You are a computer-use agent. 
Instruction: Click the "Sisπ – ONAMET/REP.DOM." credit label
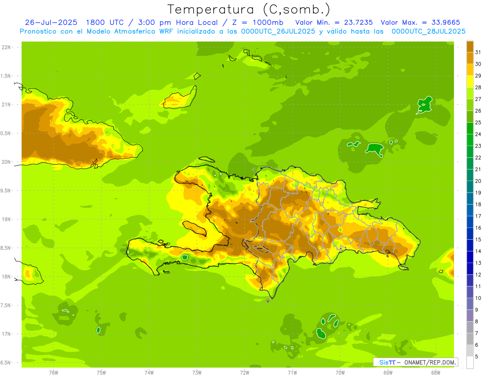tap(416, 362)
